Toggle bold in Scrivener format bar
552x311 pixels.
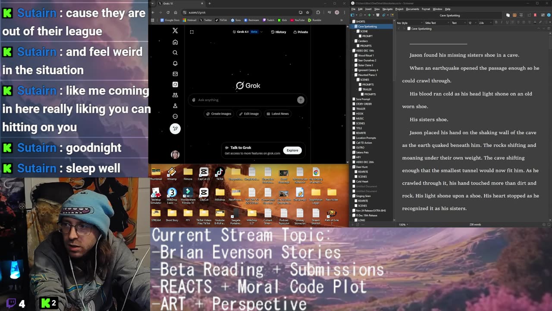496,22
